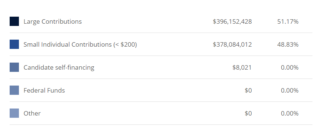Click the $0 Federal Funds amount
This screenshot has width=321, height=140.
248,90
